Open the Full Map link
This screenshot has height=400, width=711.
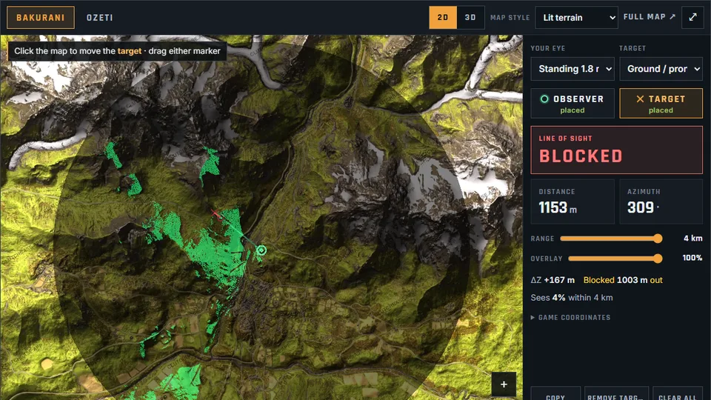pyautogui.click(x=650, y=17)
